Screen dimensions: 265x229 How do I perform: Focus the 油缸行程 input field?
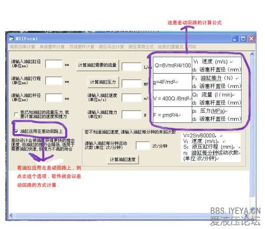point(53,81)
